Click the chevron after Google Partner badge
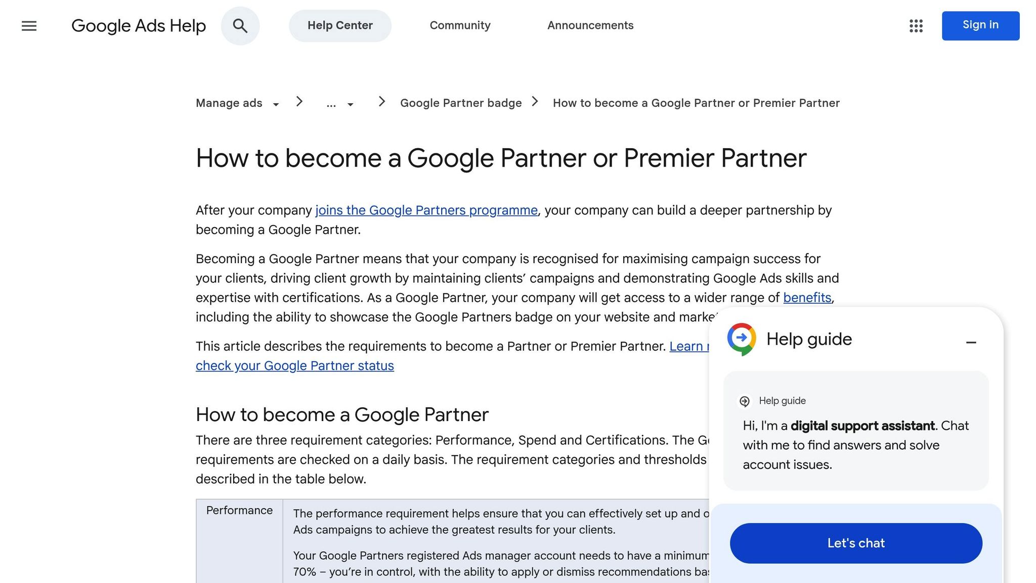The width and height of the screenshot is (1036, 583). tap(535, 102)
